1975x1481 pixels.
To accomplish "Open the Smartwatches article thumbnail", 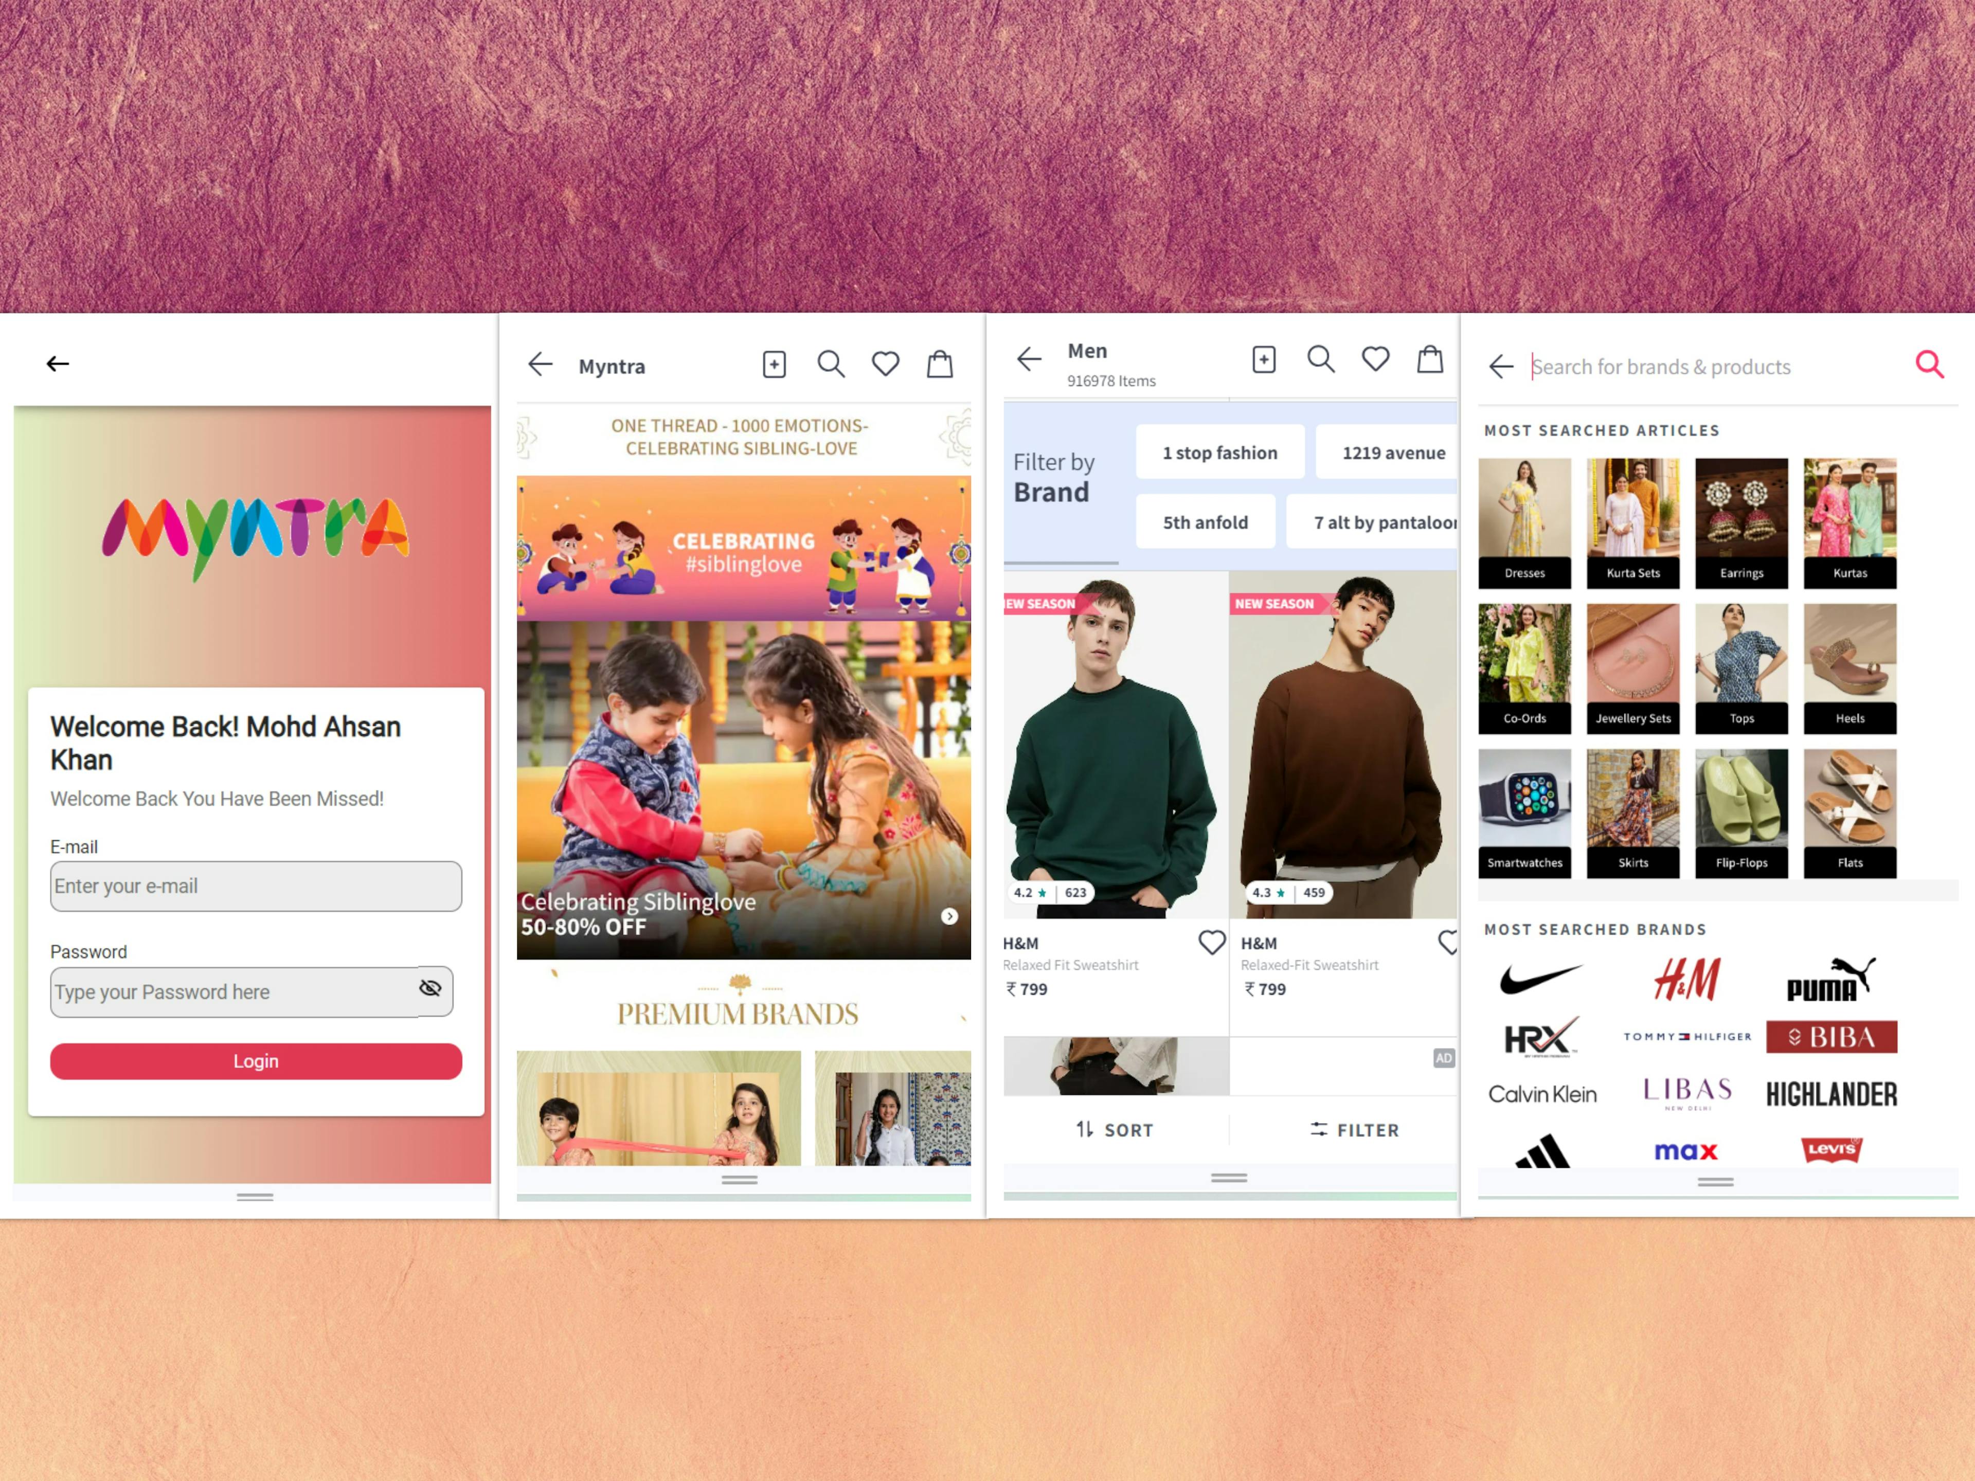I will 1524,813.
